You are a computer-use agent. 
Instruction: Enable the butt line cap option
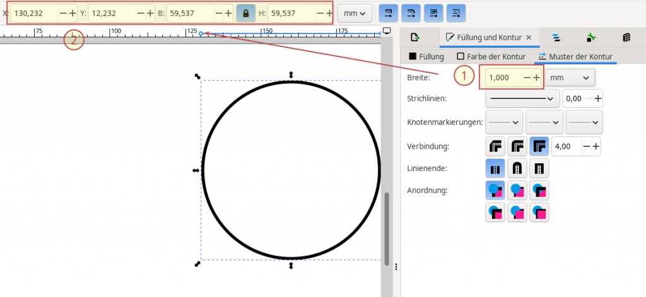(496, 168)
